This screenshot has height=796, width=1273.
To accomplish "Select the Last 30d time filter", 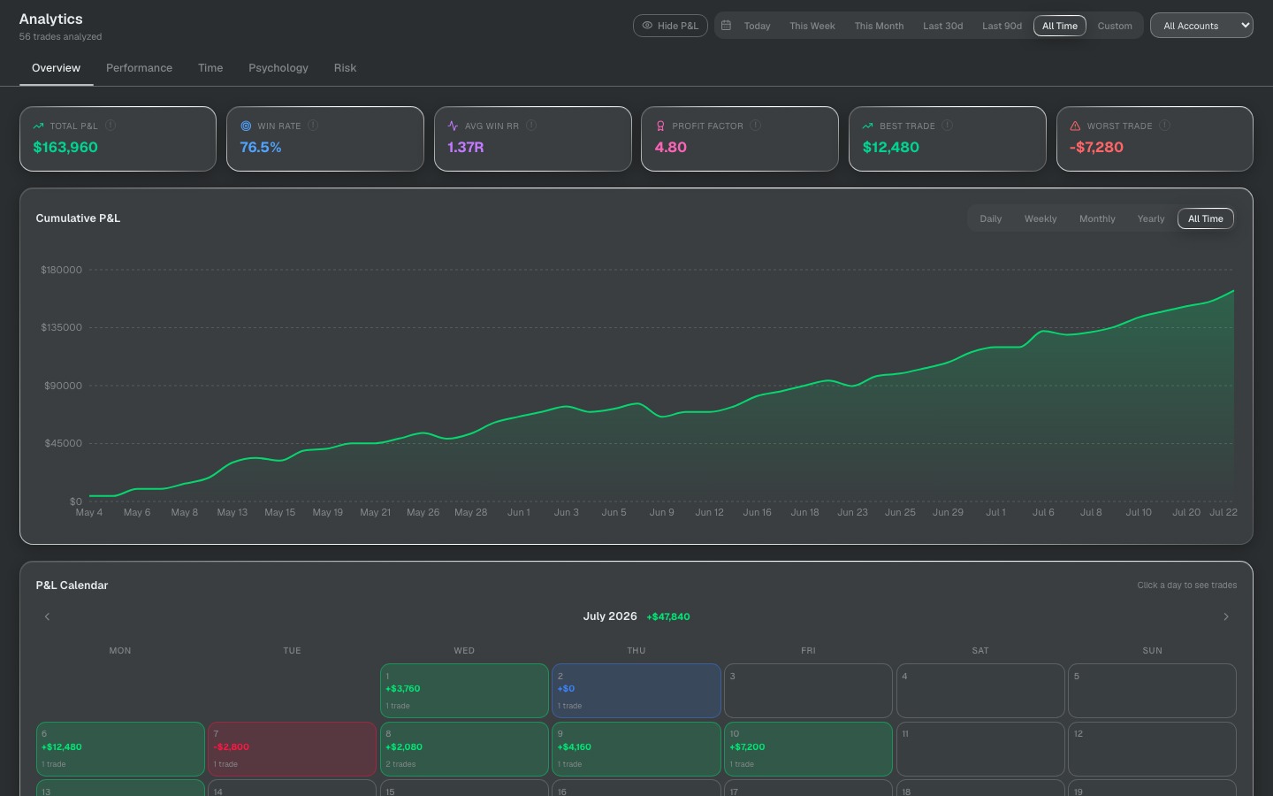I will point(942,26).
